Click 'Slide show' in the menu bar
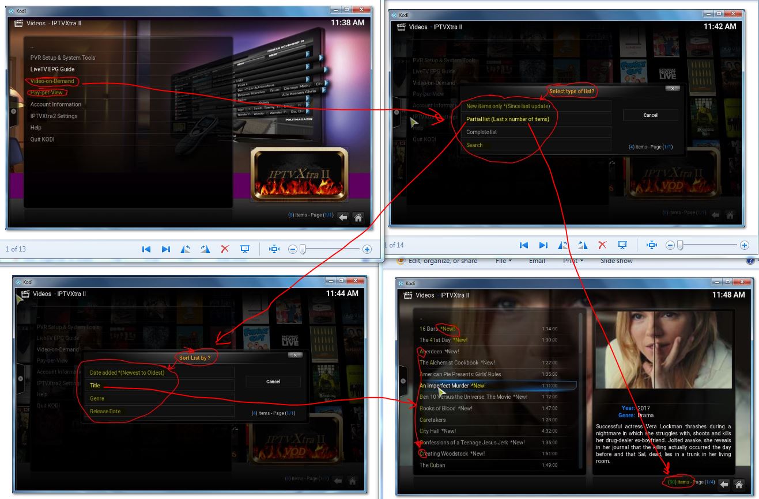 pos(616,261)
